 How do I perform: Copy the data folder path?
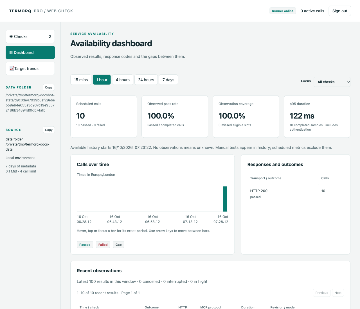[x=49, y=87]
